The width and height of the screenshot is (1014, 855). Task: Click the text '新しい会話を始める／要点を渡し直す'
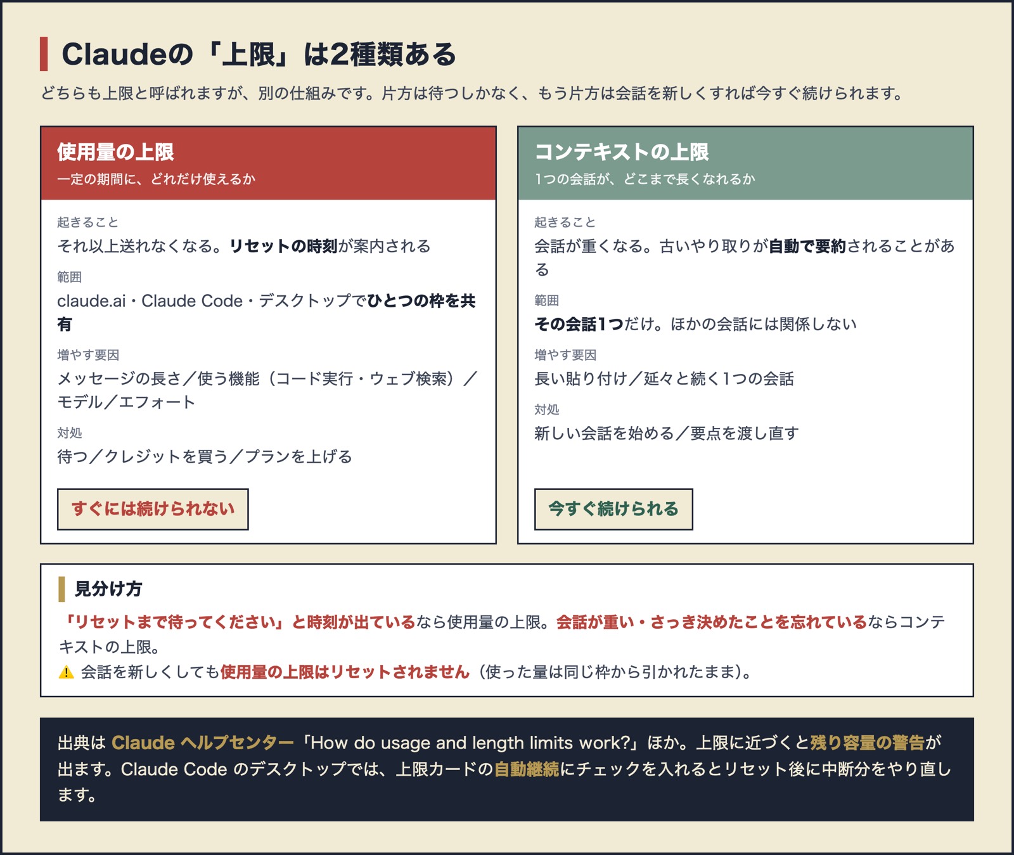pos(667,434)
